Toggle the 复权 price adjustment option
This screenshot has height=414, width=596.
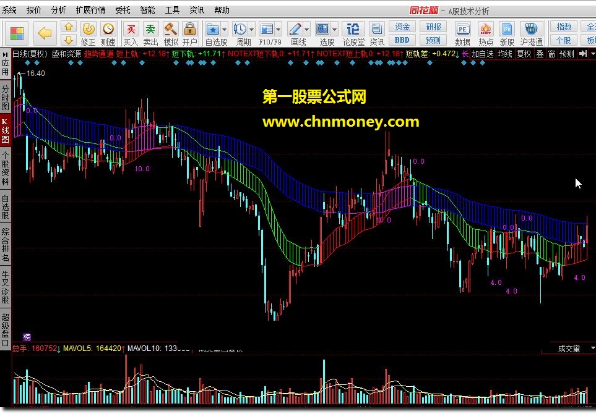point(524,54)
